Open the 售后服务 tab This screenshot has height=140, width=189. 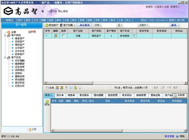[x=84, y=95]
